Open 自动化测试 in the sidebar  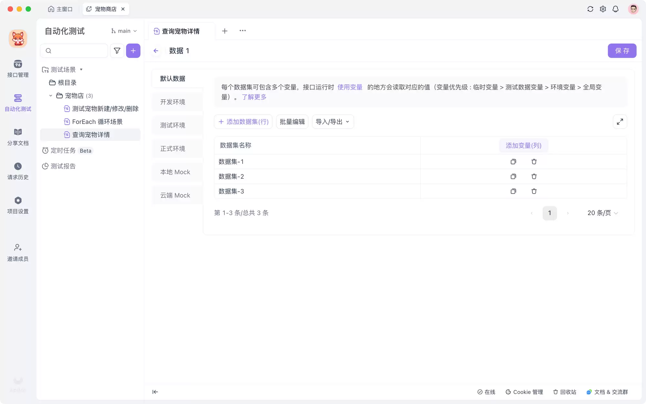point(18,103)
